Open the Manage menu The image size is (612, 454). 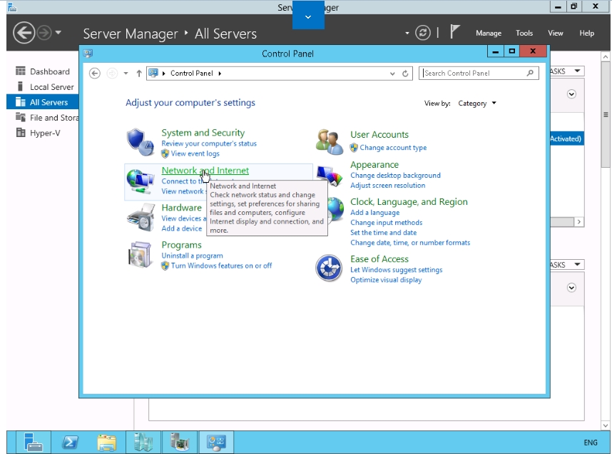click(x=489, y=34)
